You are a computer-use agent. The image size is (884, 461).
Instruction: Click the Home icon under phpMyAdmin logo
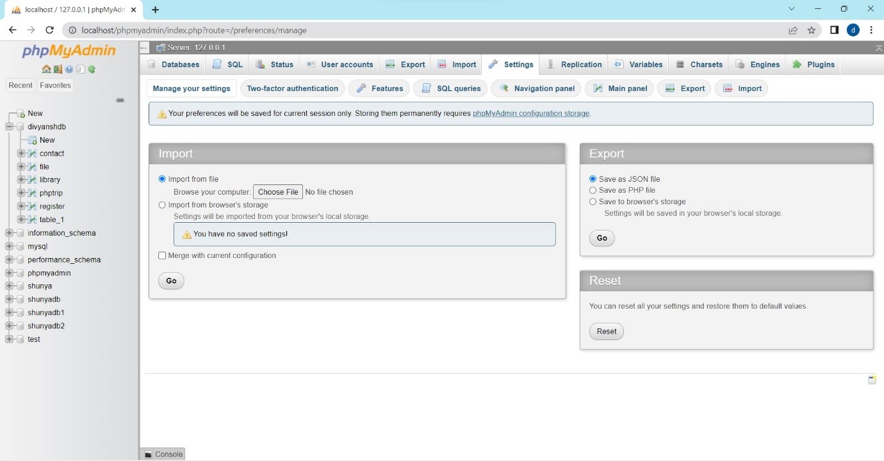click(x=46, y=69)
